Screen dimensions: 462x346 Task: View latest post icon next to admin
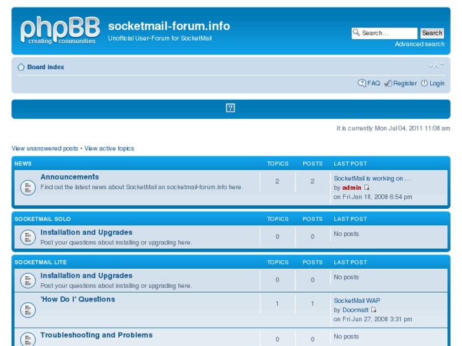click(367, 187)
